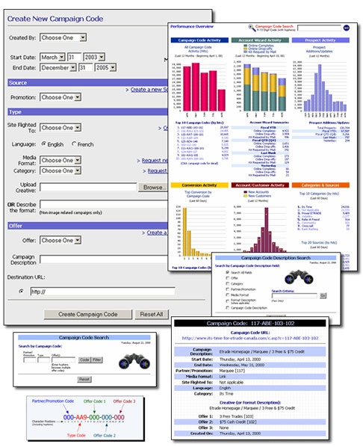Viewport: 363px width, 447px height.
Task: Click the Search Criteria text field
Action: [294, 296]
